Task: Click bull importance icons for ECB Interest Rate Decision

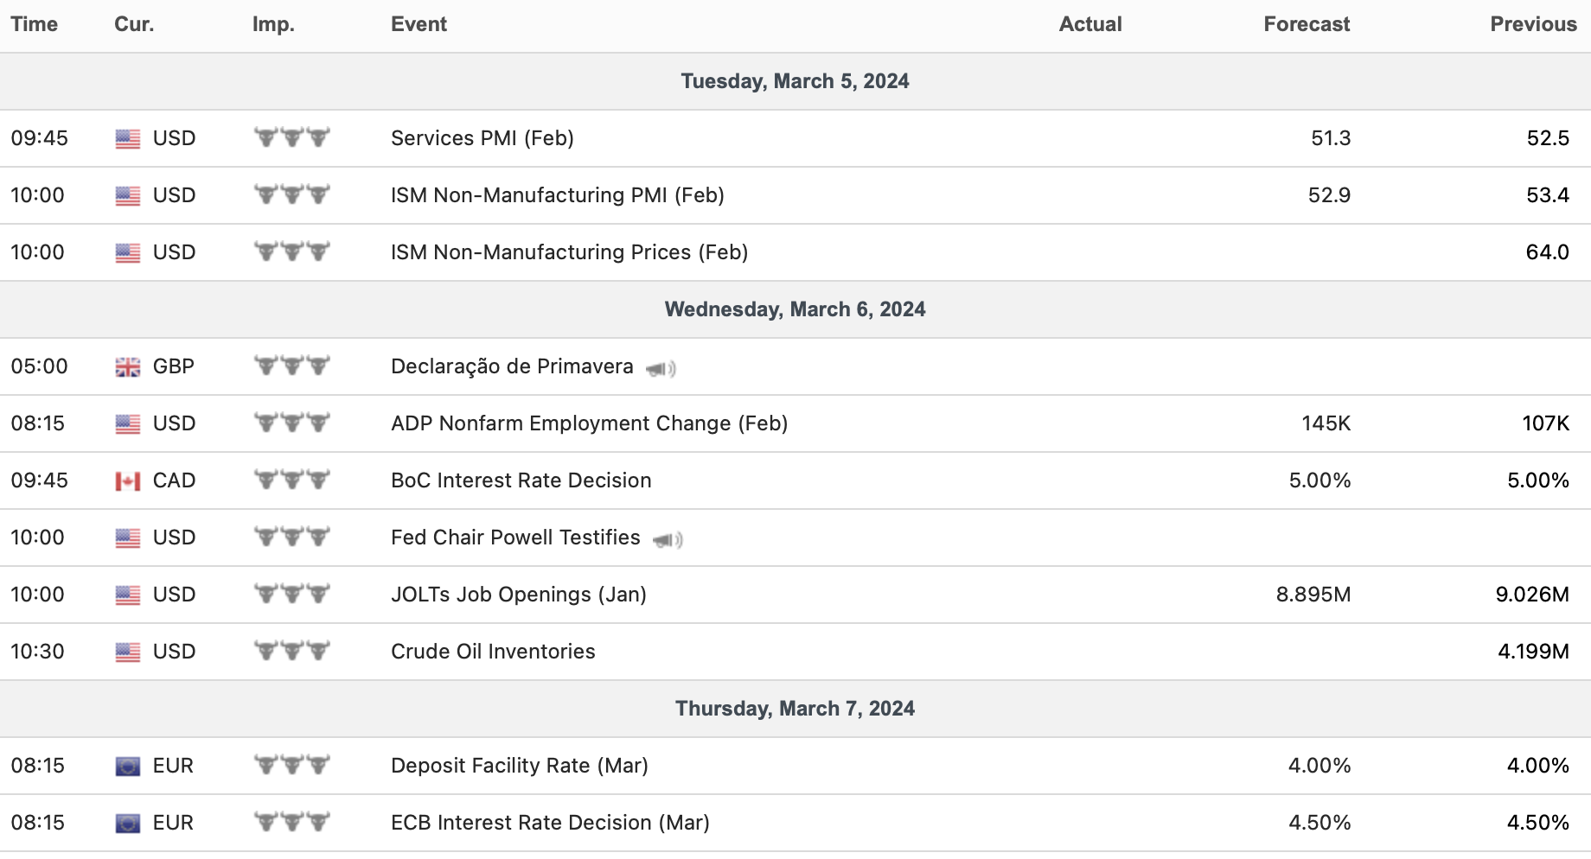Action: tap(292, 822)
